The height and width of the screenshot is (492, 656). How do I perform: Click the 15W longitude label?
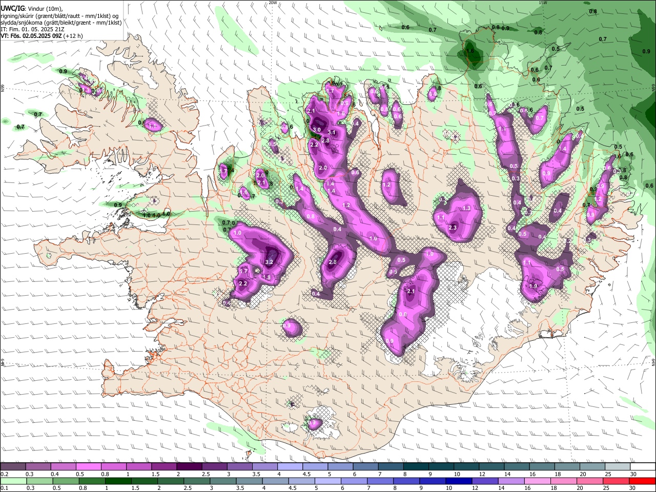pos(543,3)
